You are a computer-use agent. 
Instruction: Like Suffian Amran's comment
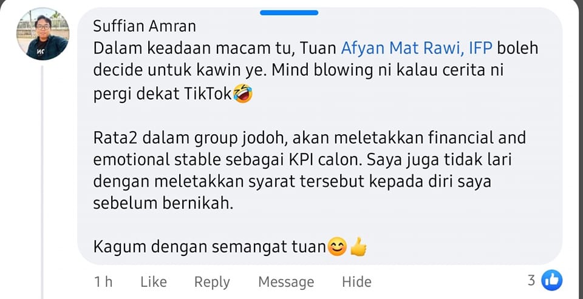point(154,282)
